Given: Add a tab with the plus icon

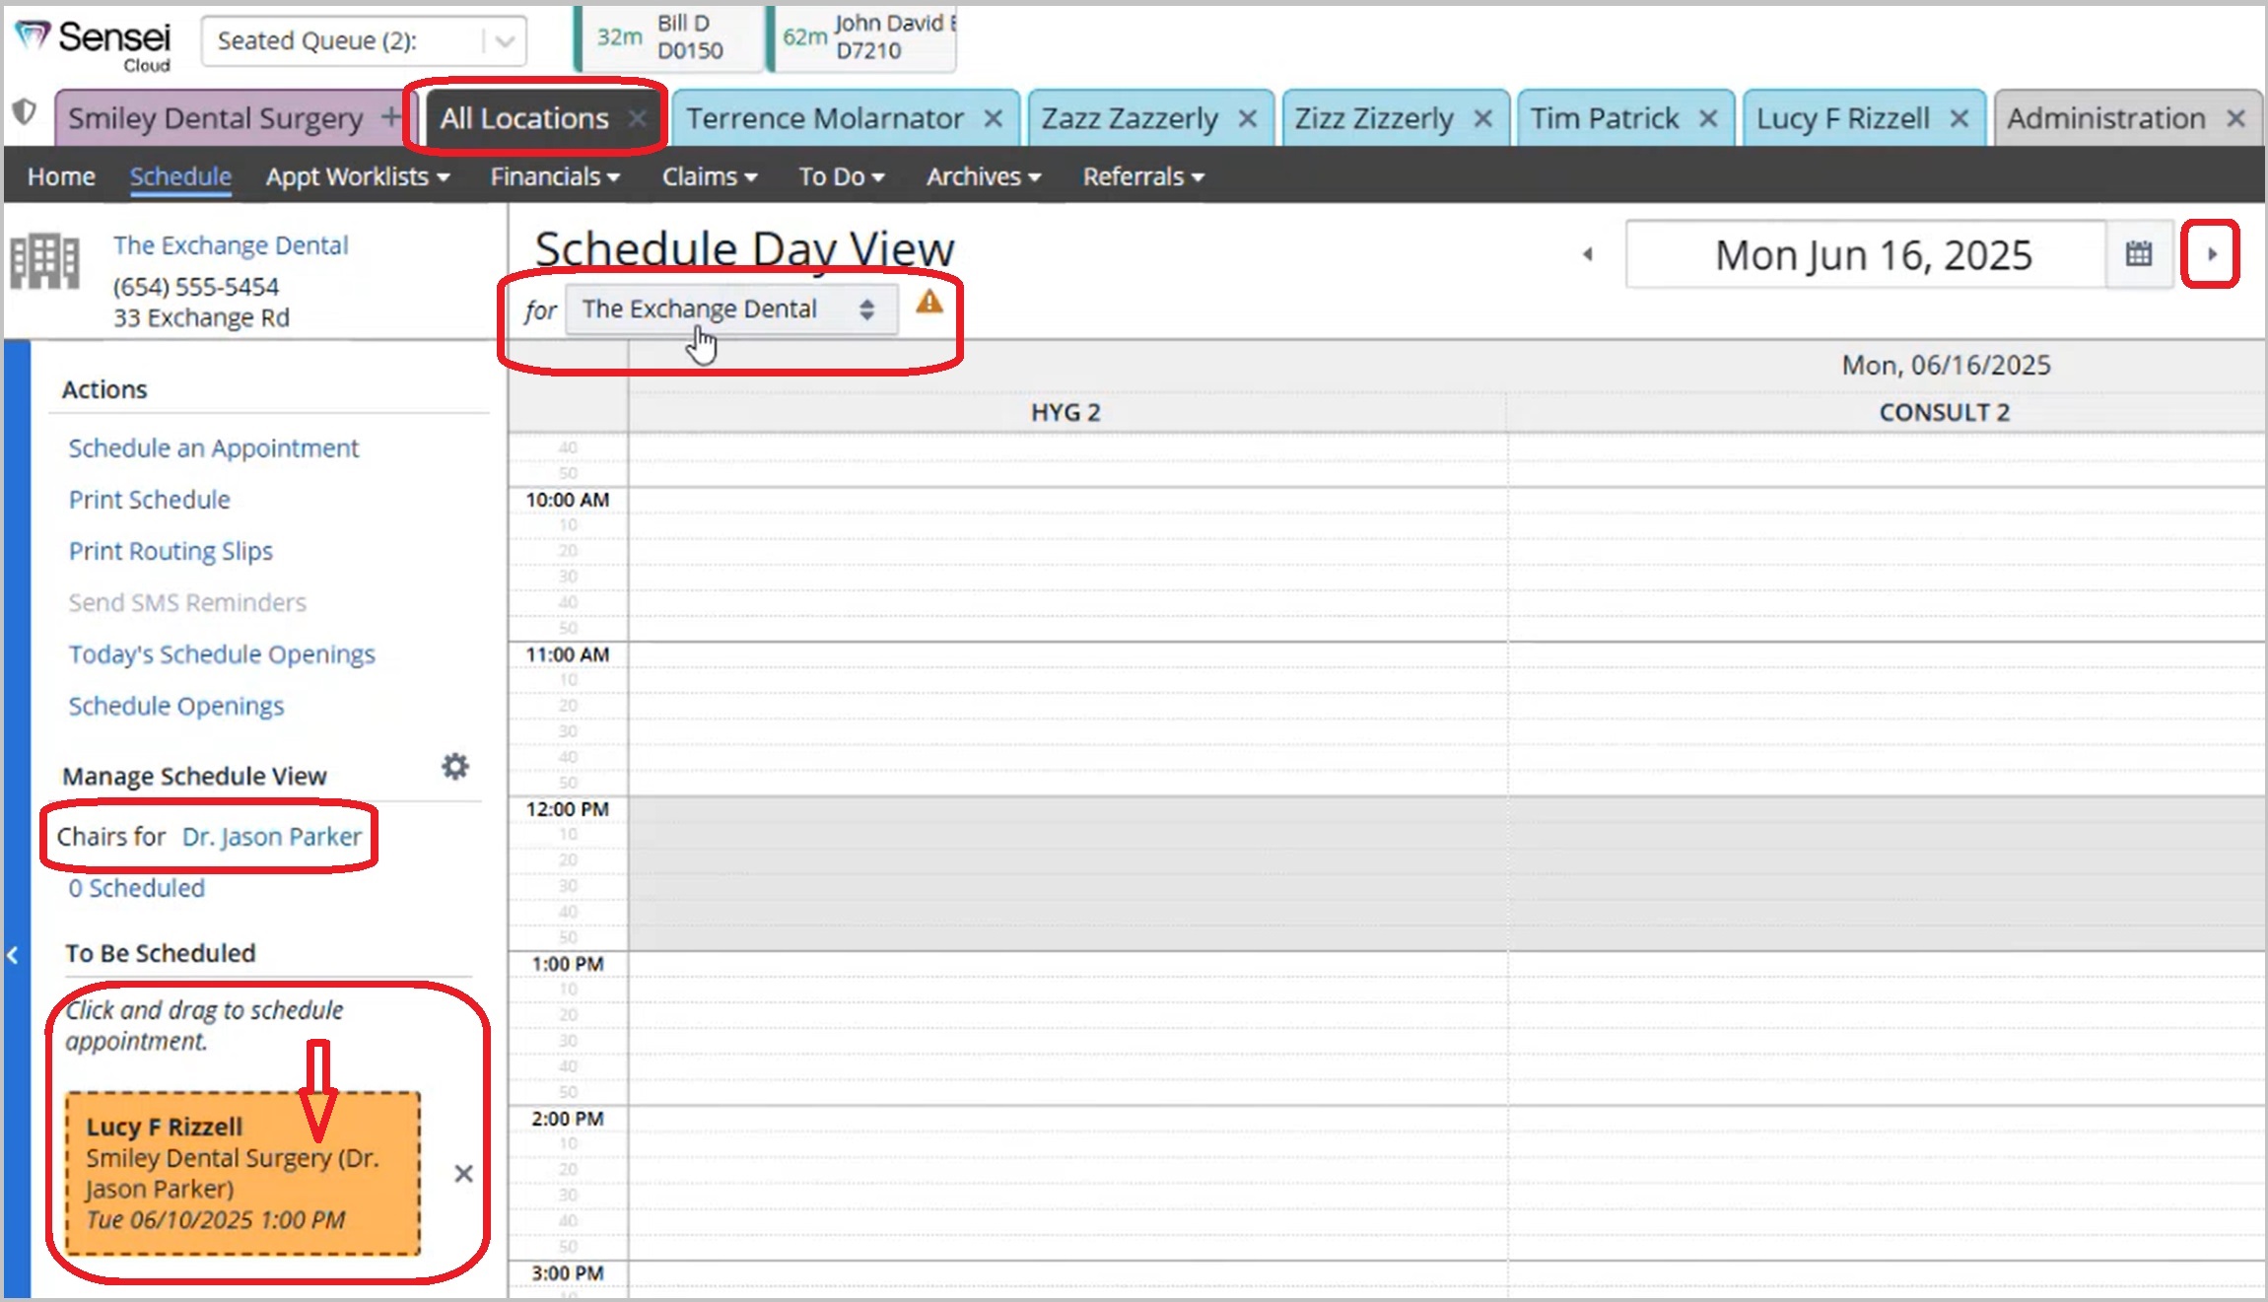Looking at the screenshot, I should point(391,116).
